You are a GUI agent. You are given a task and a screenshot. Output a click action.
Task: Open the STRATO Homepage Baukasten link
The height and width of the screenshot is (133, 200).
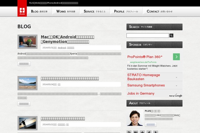point(143,77)
